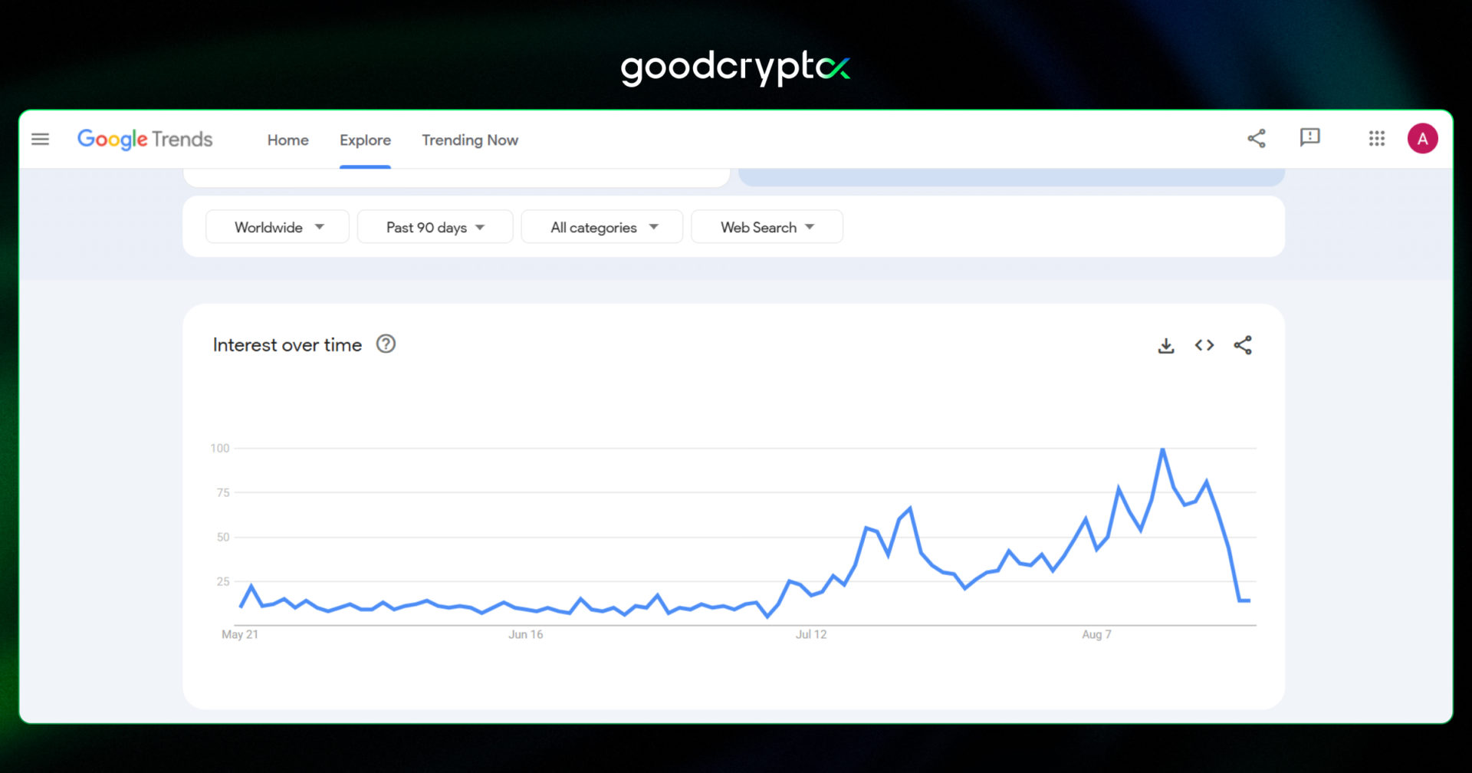Viewport: 1472px width, 773px height.
Task: Switch to Trending Now tab
Action: [x=470, y=140]
